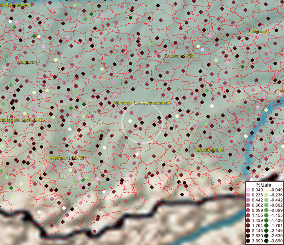Viewport: 284px width, 245px height.
Task: Click the Augsburg city label
Action: (x=29, y=62)
